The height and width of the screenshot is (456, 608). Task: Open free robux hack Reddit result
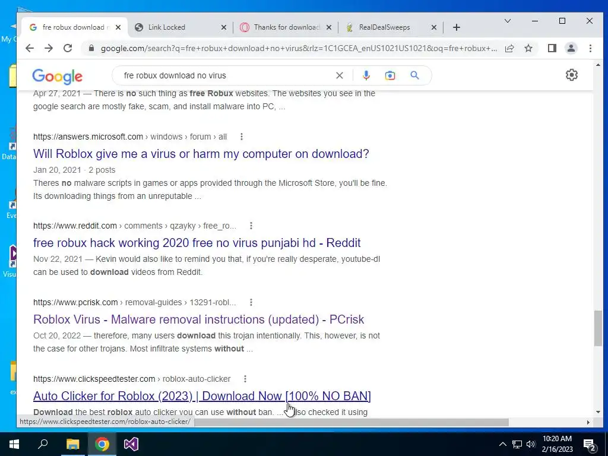click(x=197, y=243)
